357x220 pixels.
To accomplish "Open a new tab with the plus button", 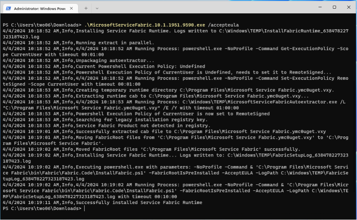I will (86, 8).
